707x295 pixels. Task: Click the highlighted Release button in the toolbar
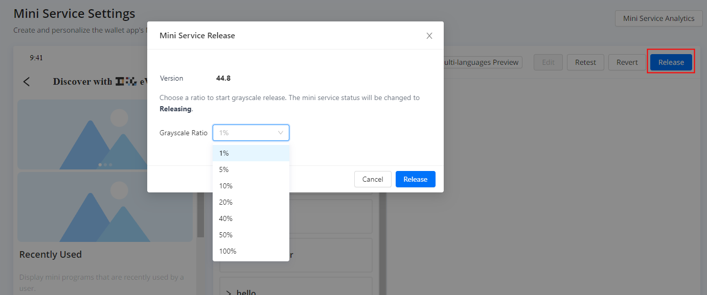tap(671, 62)
